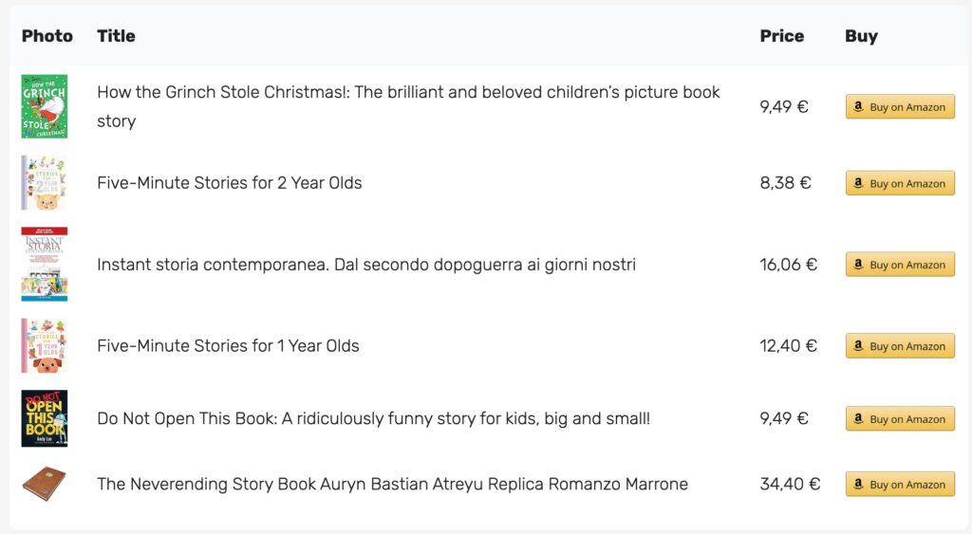The height and width of the screenshot is (534, 972).
Task: Buy Five-Minute Stories for 1 Year Olds
Action: [x=900, y=345]
